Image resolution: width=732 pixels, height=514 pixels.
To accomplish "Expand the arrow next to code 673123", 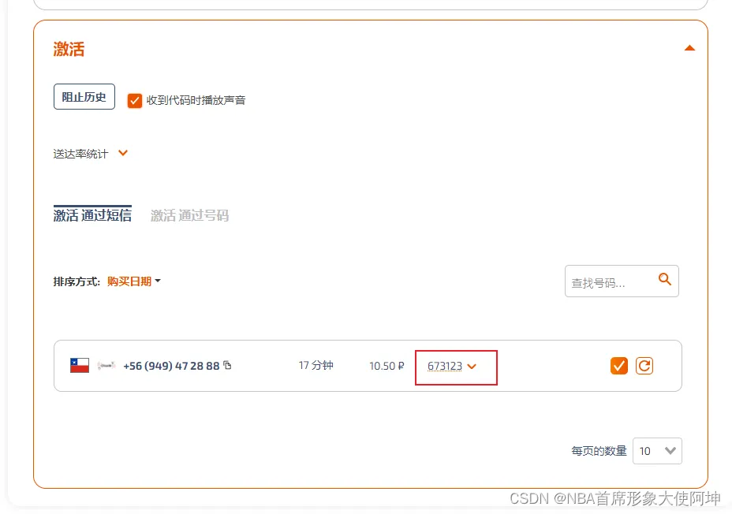I will 472,366.
